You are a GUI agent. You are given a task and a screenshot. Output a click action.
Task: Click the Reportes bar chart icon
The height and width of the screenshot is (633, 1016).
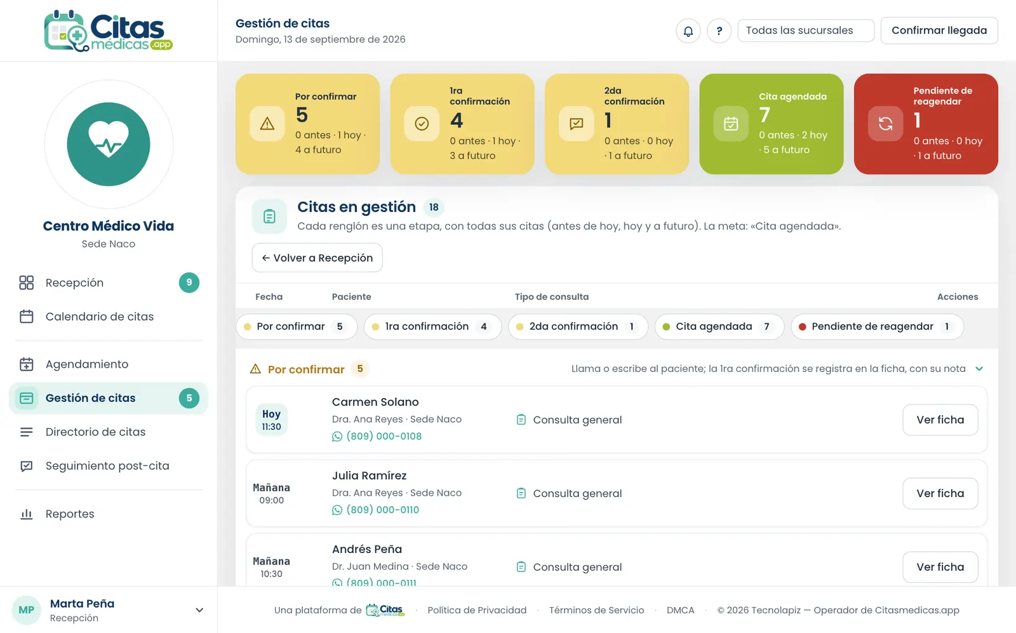(x=27, y=514)
